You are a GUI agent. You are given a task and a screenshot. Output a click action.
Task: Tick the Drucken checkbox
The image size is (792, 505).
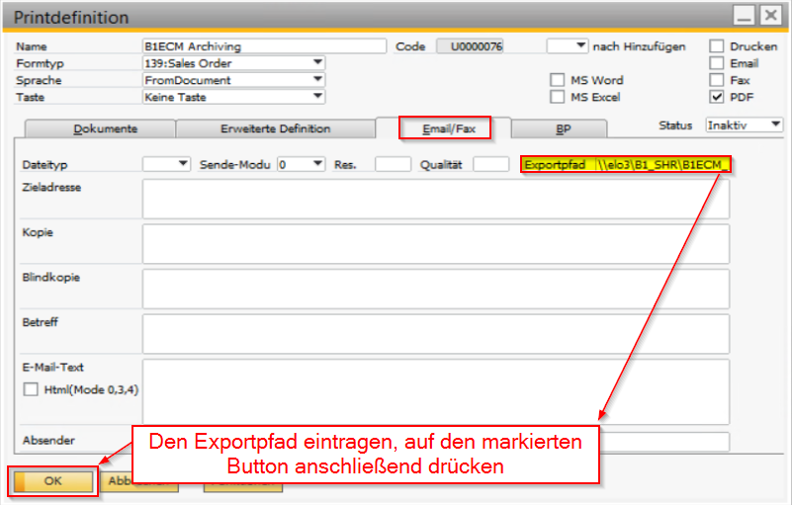click(x=716, y=46)
